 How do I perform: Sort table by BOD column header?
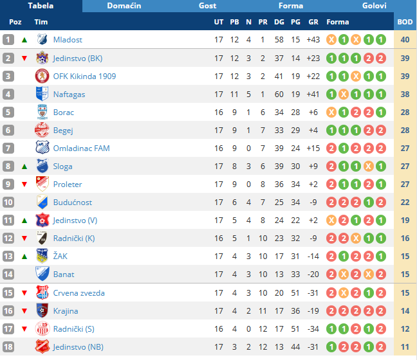tap(405, 22)
